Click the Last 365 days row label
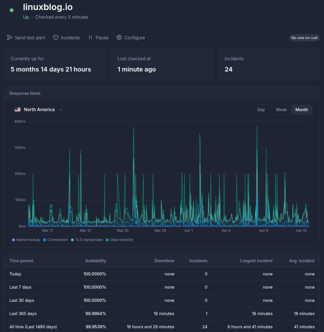Viewport: 324px width, 332px height. point(23,314)
